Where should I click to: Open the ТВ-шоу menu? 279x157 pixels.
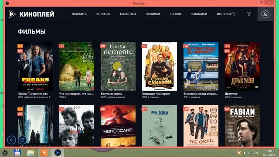[x=176, y=14]
